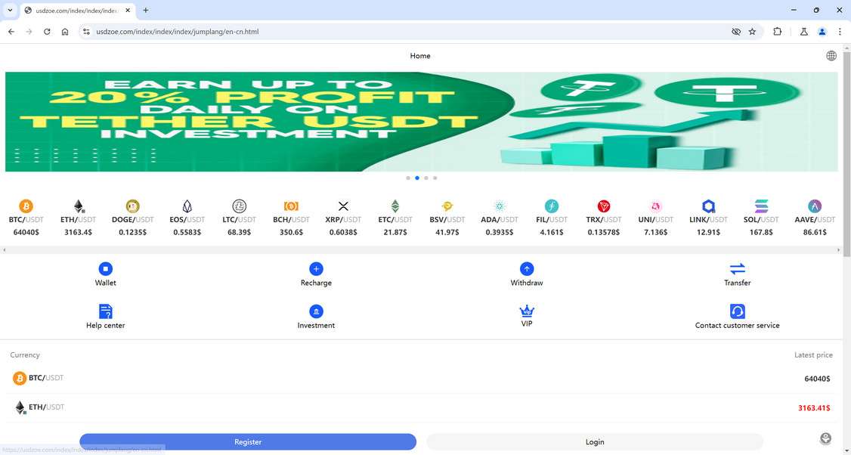Click the Login button
Screen dimensions: 851x455
pos(595,441)
